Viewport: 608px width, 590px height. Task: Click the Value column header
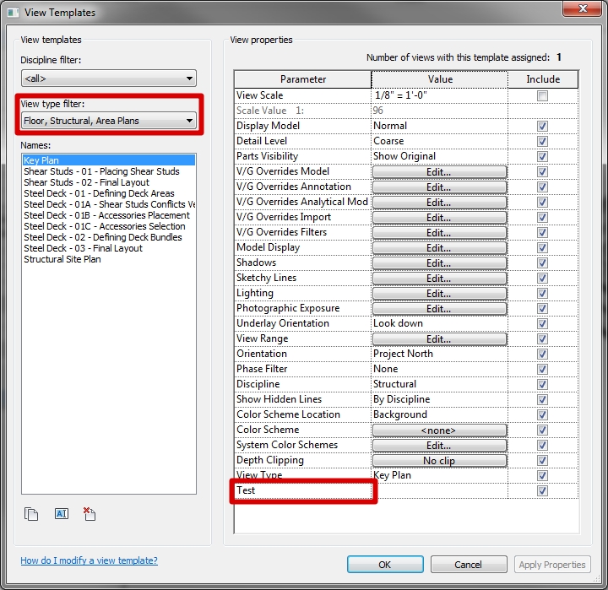pos(440,79)
